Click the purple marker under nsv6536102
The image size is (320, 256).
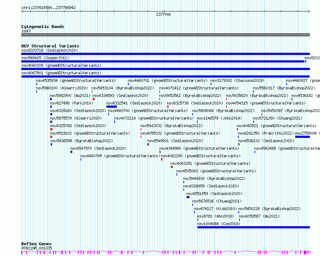[x=239, y=144]
